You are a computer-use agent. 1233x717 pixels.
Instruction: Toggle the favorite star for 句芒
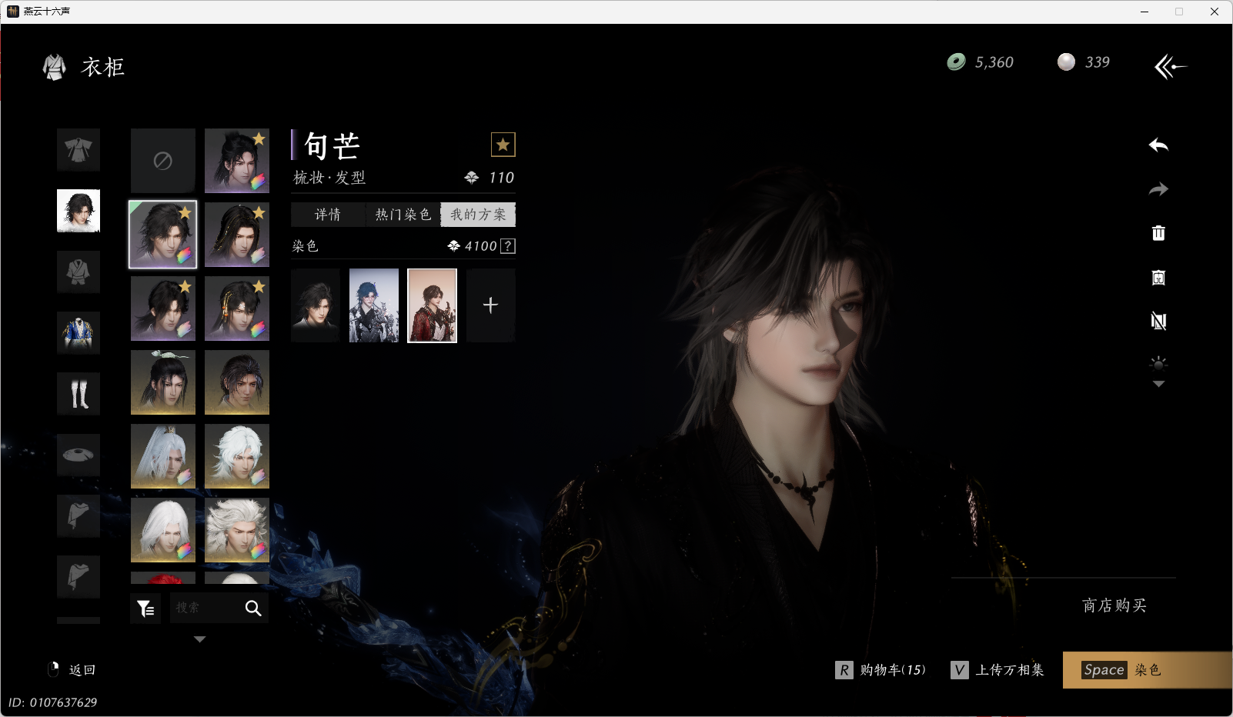pyautogui.click(x=503, y=145)
